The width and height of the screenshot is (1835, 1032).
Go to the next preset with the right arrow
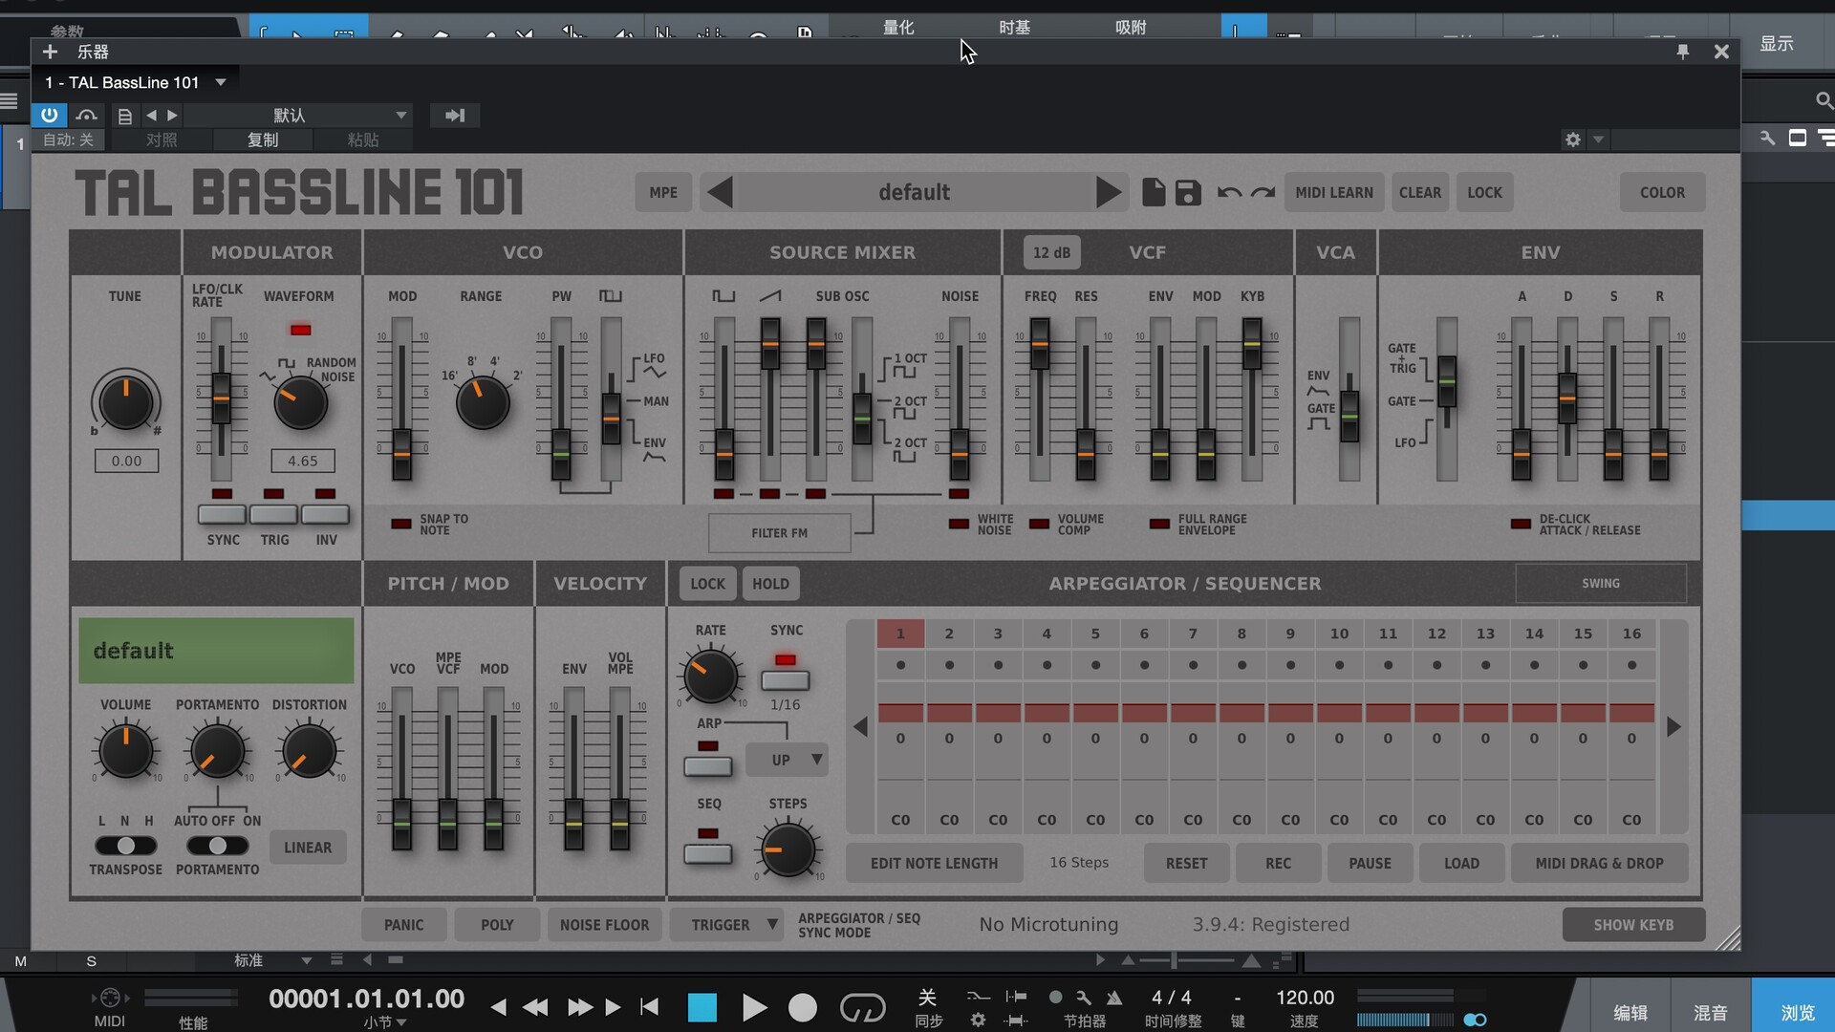(1108, 192)
